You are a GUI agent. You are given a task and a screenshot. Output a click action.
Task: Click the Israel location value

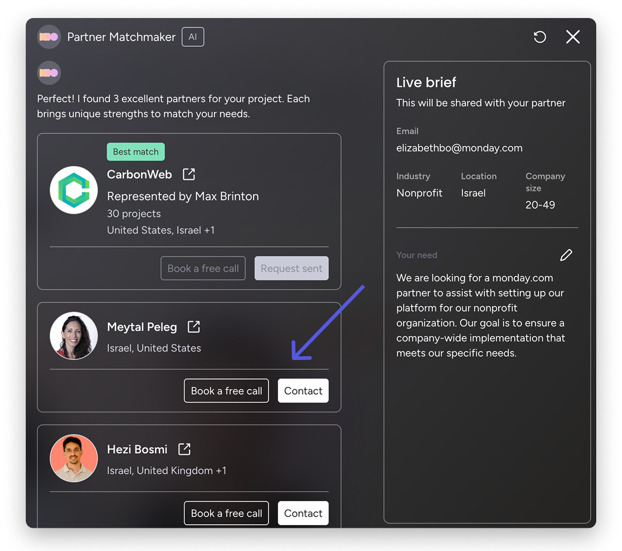[x=474, y=193]
